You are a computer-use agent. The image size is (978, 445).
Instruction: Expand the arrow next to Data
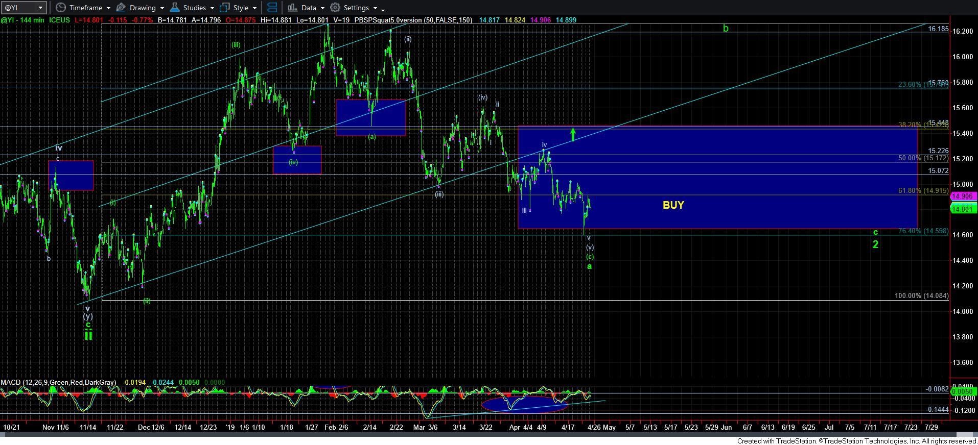coord(322,8)
